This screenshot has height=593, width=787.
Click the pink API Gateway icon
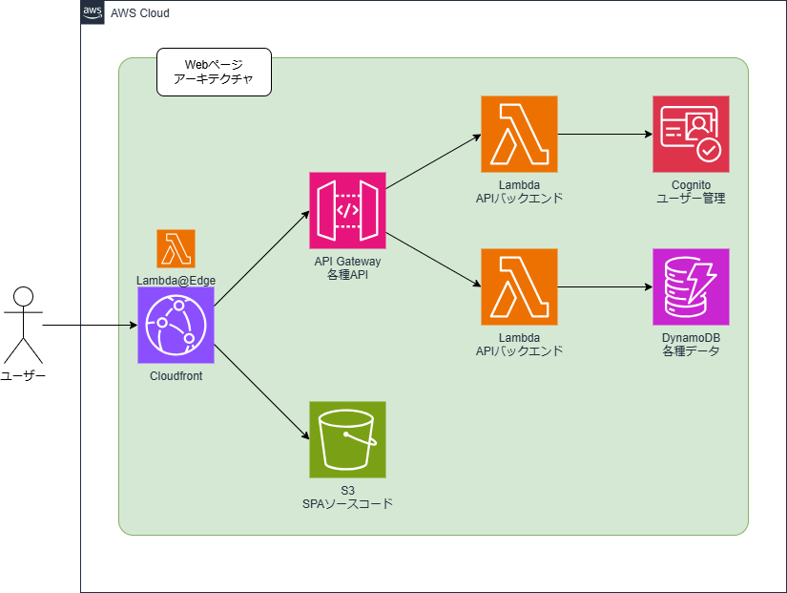point(347,210)
